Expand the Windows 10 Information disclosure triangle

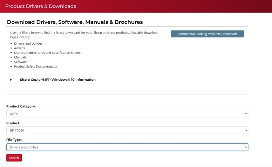tap(11, 80)
